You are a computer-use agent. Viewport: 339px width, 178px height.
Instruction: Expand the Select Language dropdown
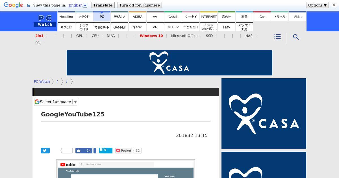pos(56,102)
